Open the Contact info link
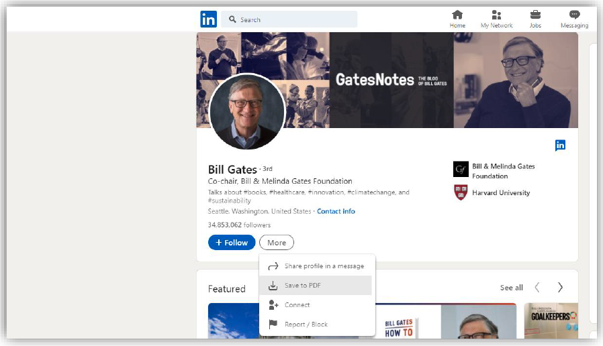The width and height of the screenshot is (603, 346). click(336, 211)
